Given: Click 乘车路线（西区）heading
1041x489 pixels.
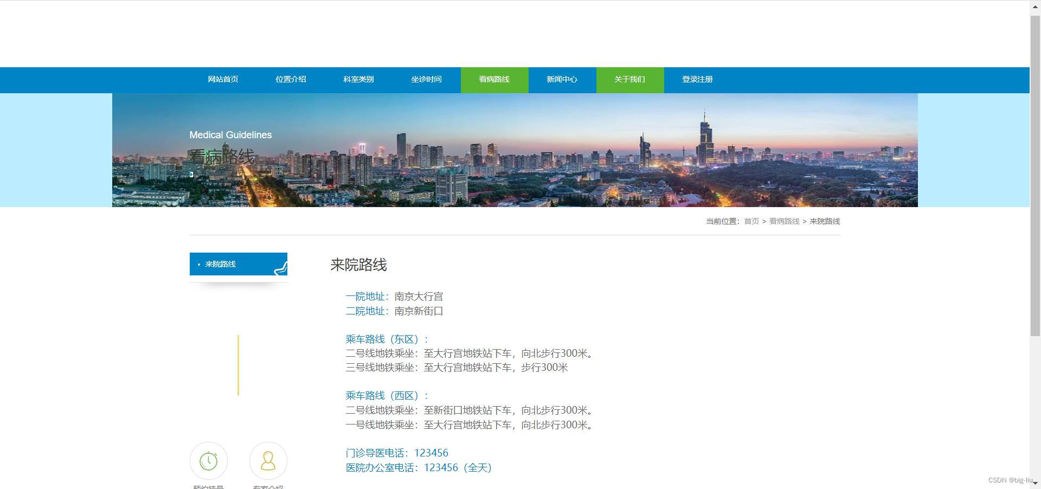Looking at the screenshot, I should click(x=387, y=396).
